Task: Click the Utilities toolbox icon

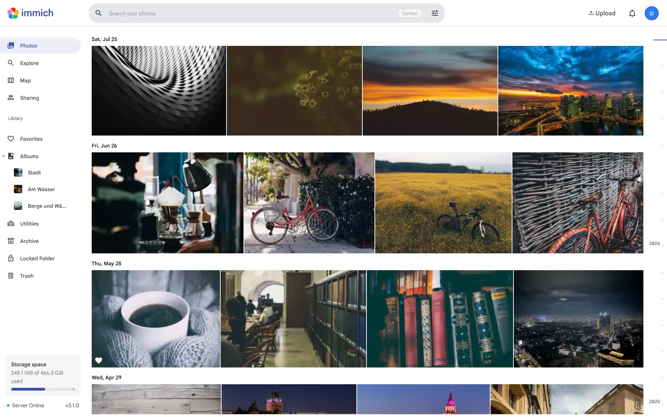Action: [x=11, y=223]
